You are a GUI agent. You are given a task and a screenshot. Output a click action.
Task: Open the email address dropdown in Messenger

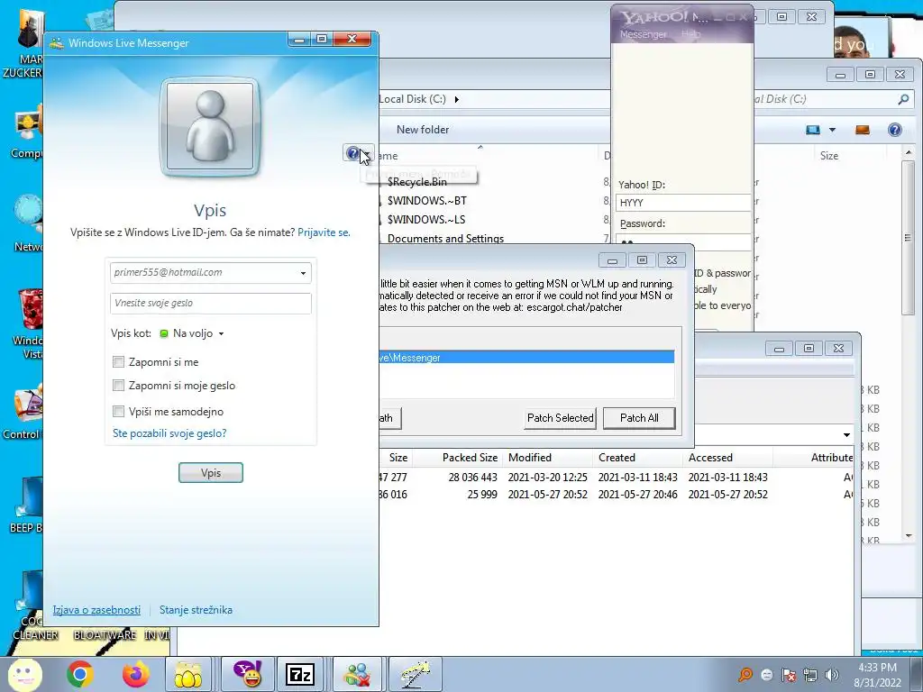[x=303, y=273]
